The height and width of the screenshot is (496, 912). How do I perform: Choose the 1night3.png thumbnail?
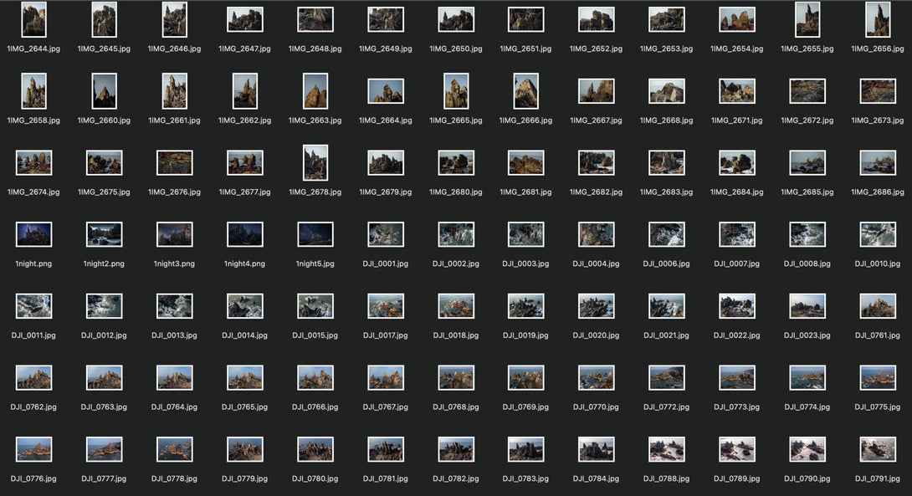[x=175, y=234]
